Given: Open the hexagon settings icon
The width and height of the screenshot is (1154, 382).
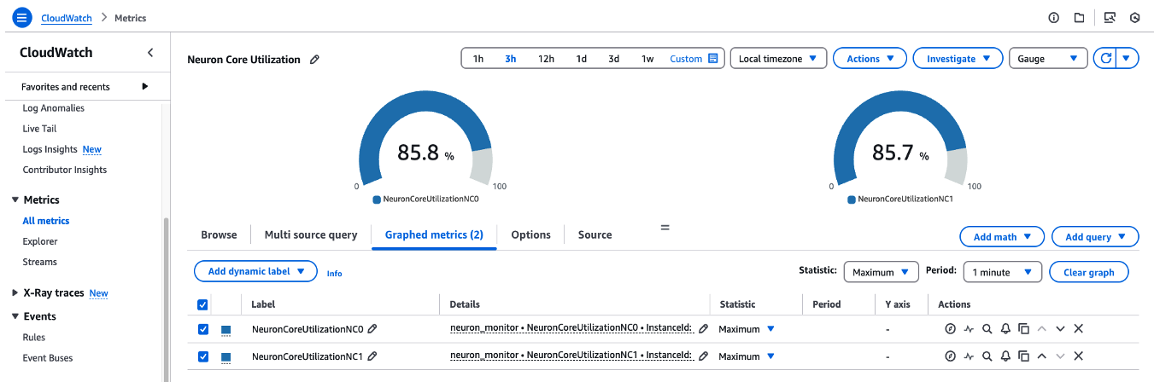Looking at the screenshot, I should click(1135, 17).
